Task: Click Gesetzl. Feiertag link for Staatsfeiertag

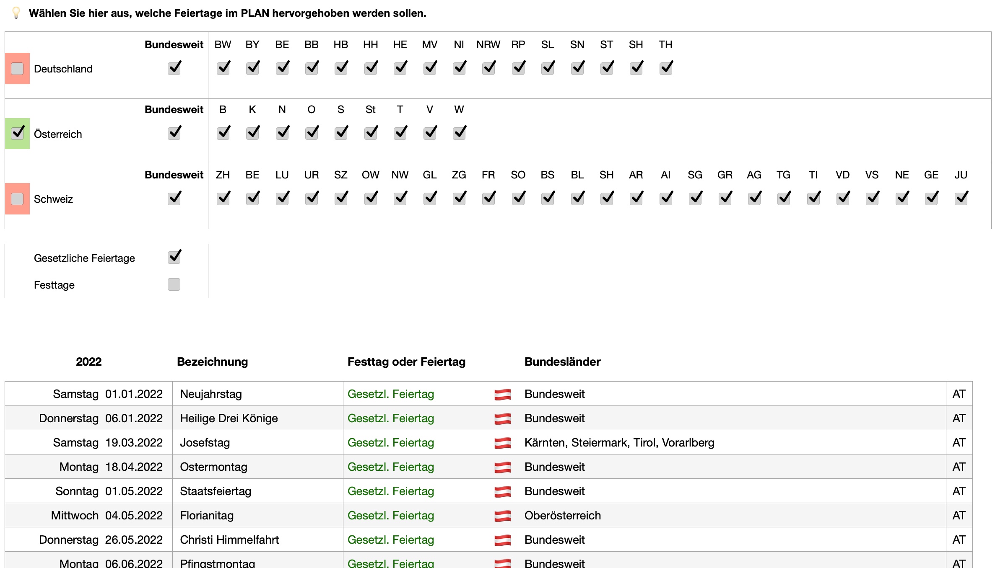Action: click(390, 491)
